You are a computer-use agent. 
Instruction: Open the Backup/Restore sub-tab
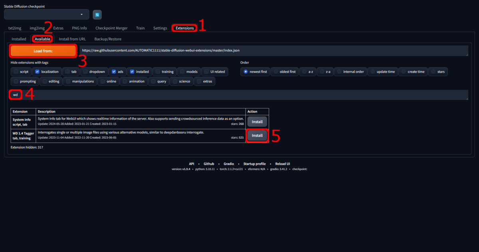(108, 39)
